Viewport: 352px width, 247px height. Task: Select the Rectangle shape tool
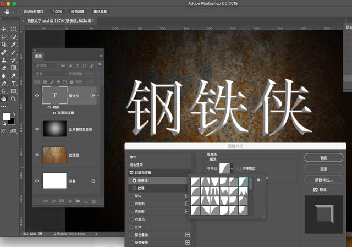(13, 91)
